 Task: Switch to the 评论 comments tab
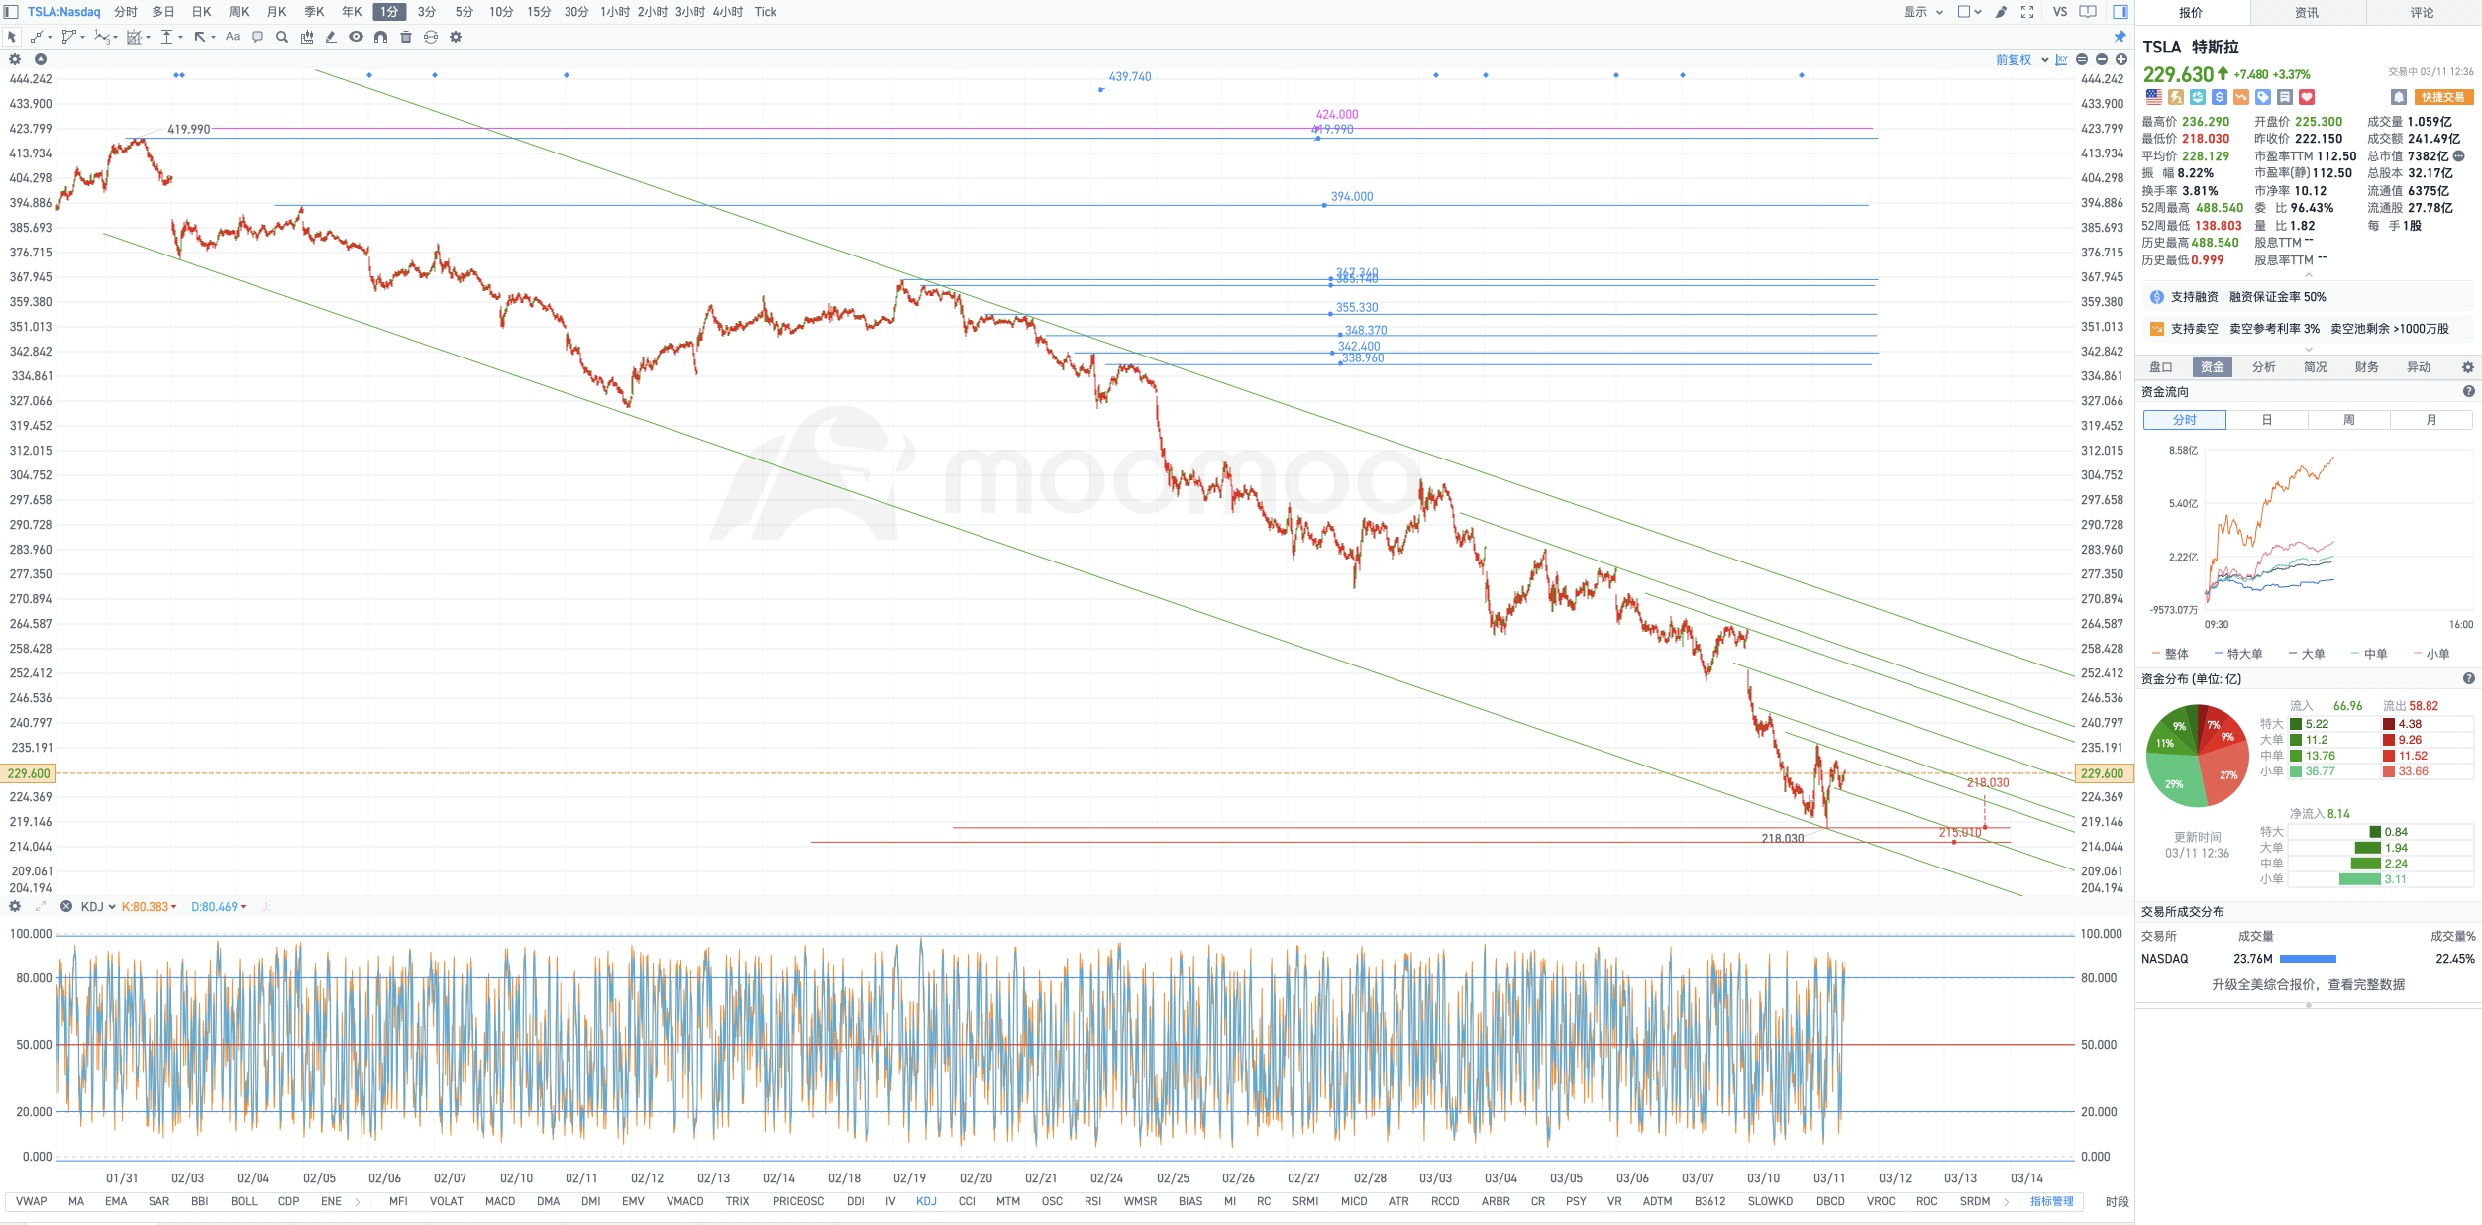point(2423,13)
